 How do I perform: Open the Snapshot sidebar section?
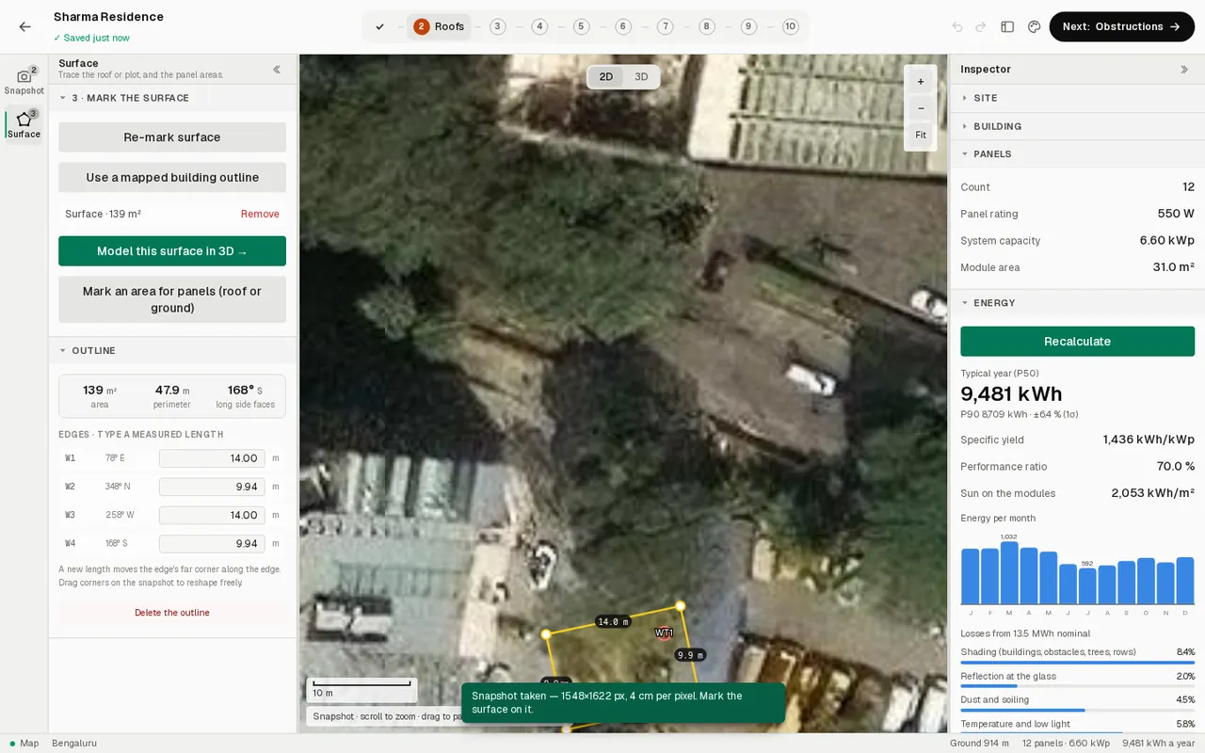24,81
